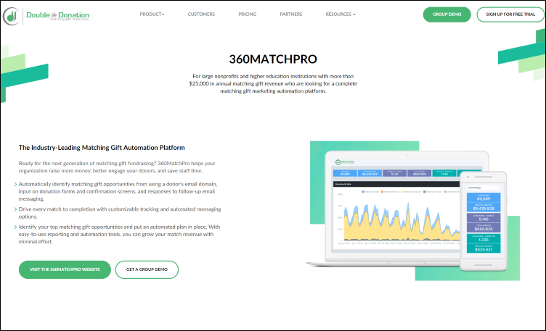Click the Get a Group Demo button
546x331 pixels.
147,269
